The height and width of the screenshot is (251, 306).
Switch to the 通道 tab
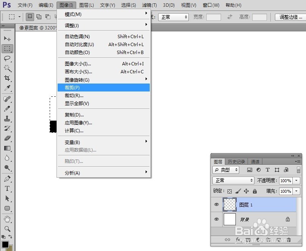(x=255, y=162)
